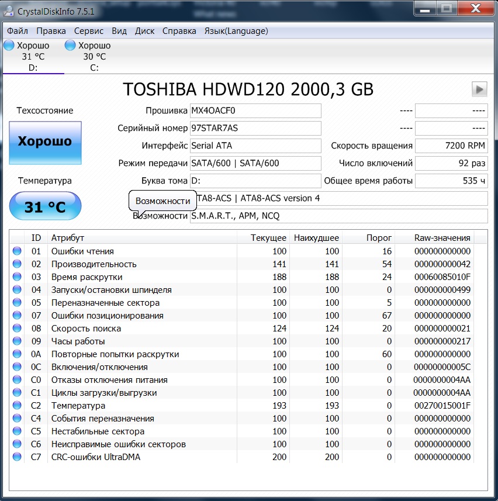498x501 pixels.
Task: Click blue status orb for disk D:
Action: coord(9,46)
